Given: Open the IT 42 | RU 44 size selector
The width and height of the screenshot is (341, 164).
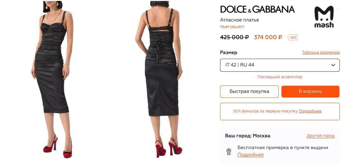Looking at the screenshot, I should point(280,65).
